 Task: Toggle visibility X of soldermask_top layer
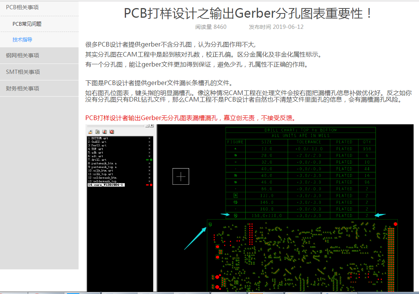coord(149,181)
